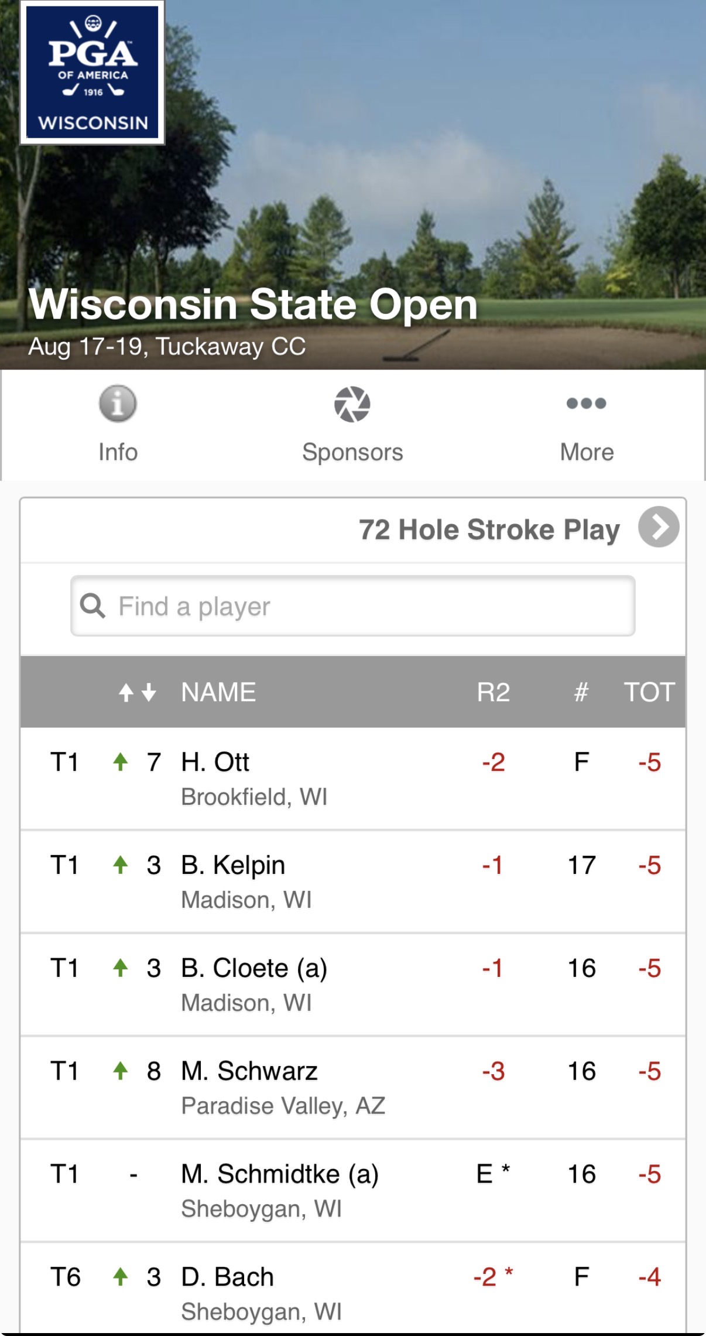Sort leaderboard by NAME column

pos(218,692)
